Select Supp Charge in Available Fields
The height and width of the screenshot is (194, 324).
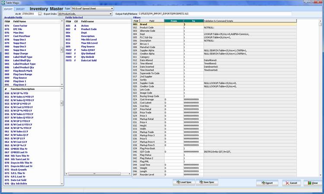coord(20,53)
